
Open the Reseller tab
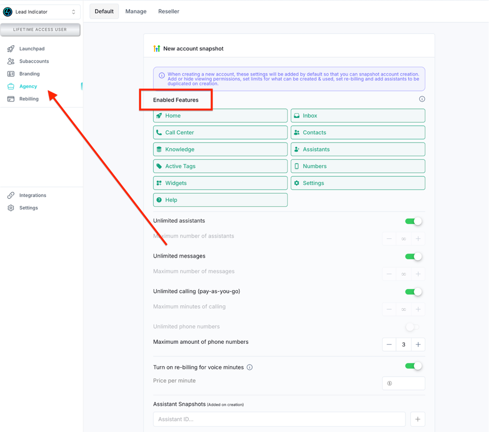pyautogui.click(x=168, y=11)
